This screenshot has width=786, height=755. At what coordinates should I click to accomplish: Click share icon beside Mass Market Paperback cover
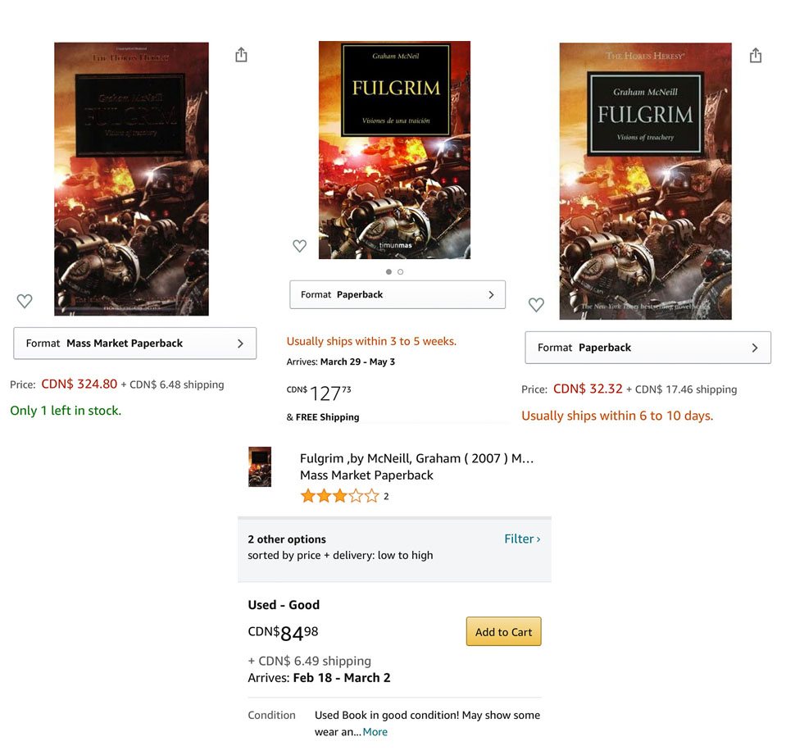[241, 55]
